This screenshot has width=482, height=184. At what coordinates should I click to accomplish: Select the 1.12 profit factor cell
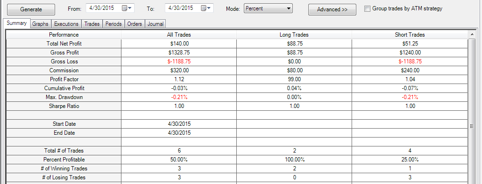pos(179,79)
